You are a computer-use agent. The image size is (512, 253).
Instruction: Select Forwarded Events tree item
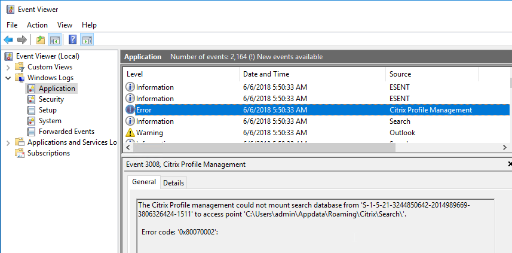[x=66, y=132]
